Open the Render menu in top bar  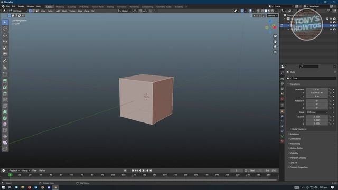coord(21,6)
